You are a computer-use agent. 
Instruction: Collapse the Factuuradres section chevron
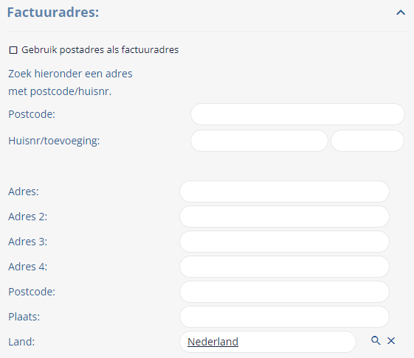click(401, 13)
